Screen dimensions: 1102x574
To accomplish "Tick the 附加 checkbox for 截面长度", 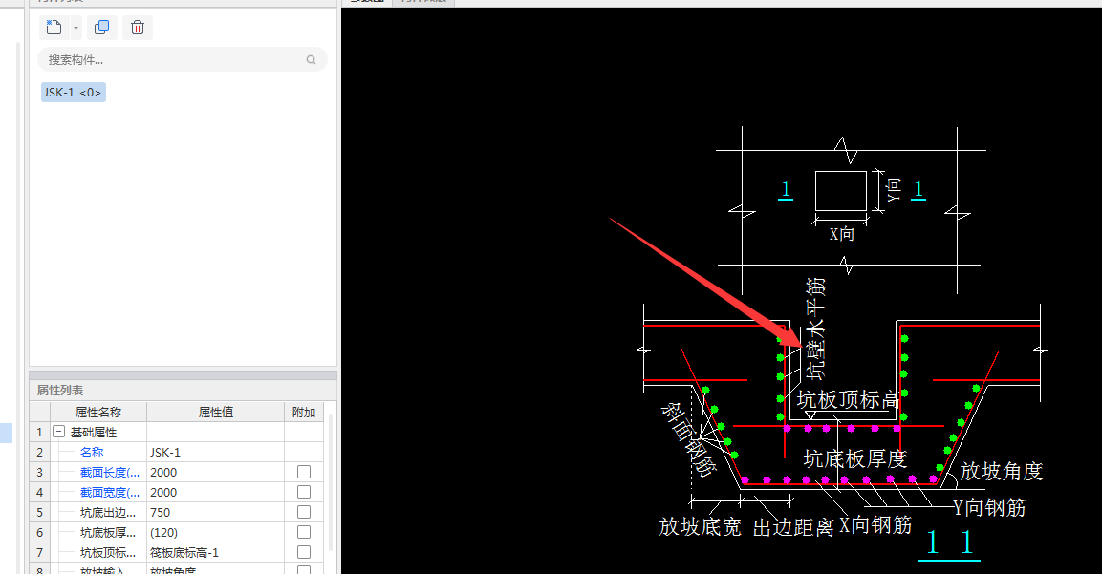I will tap(304, 472).
